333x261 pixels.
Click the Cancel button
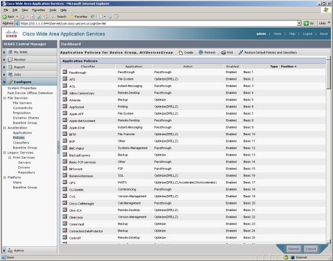(x=311, y=249)
